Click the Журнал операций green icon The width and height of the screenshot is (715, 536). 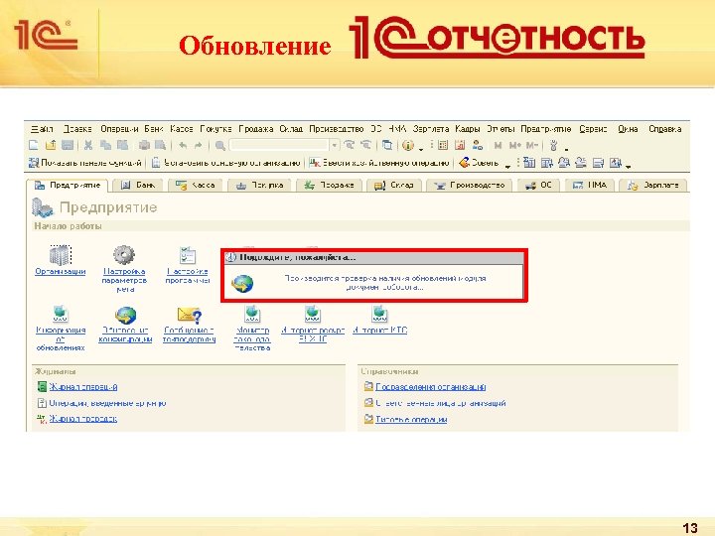coord(42,386)
